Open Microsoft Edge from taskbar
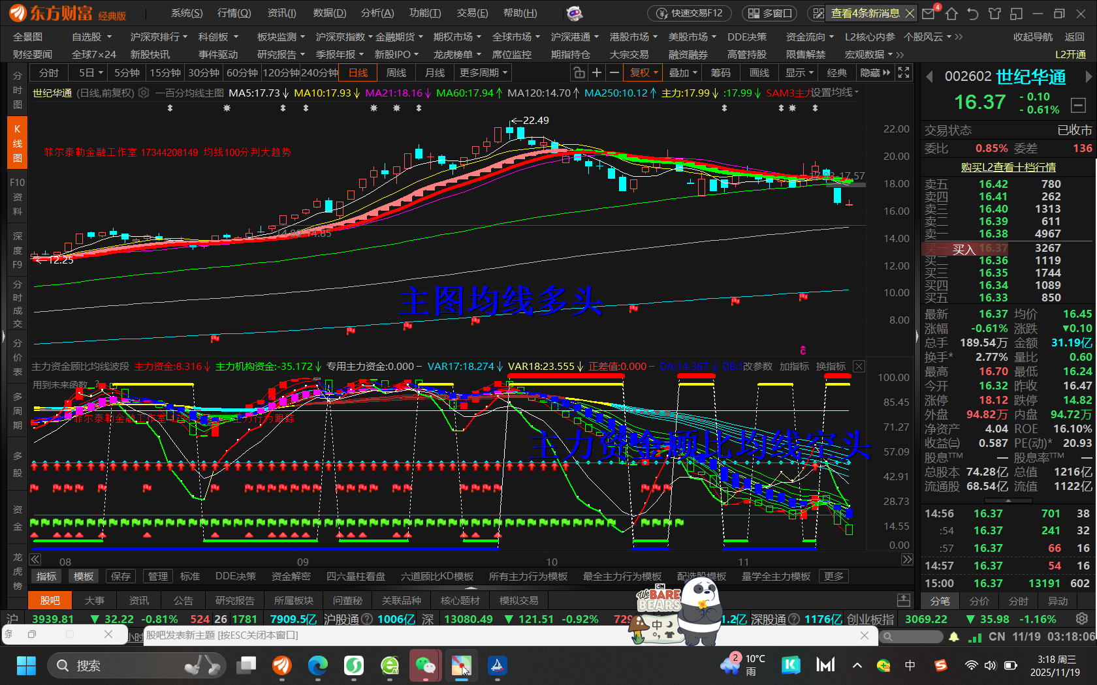The width and height of the screenshot is (1097, 685). pos(318,665)
